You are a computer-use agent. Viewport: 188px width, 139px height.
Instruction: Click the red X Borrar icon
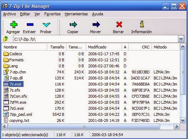pyautogui.click(x=119, y=25)
